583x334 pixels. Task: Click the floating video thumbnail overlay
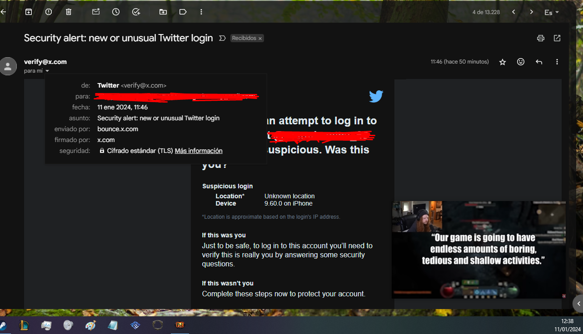[479, 250]
